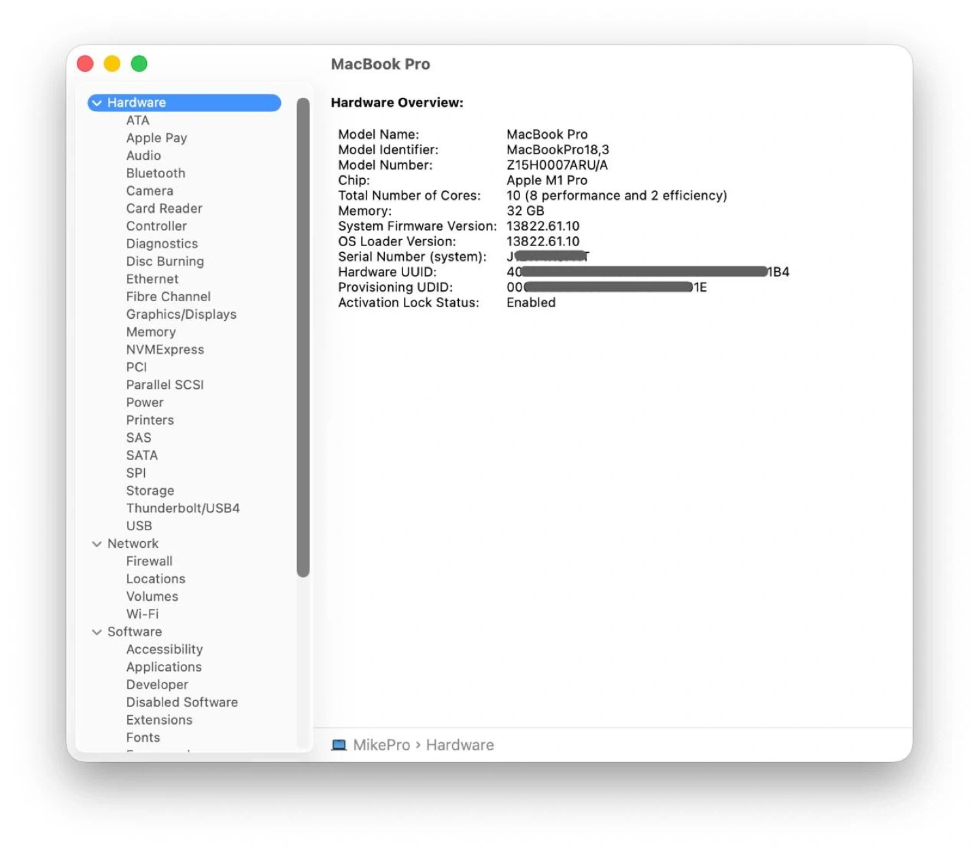Select Applications under Software
979x849 pixels.
click(164, 667)
